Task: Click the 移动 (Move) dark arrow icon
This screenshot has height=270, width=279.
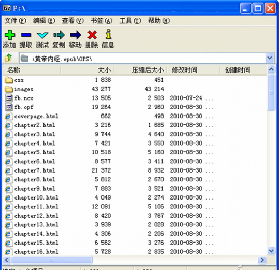Action: point(76,35)
